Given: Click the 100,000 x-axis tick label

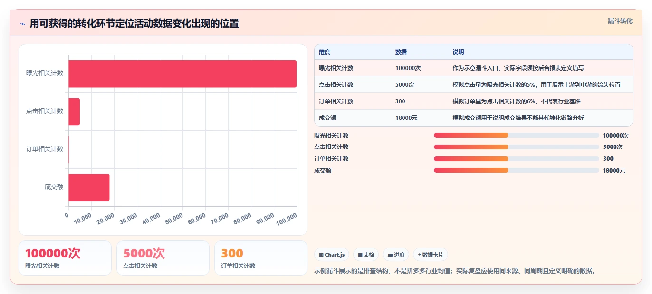Looking at the screenshot, I should [286, 220].
